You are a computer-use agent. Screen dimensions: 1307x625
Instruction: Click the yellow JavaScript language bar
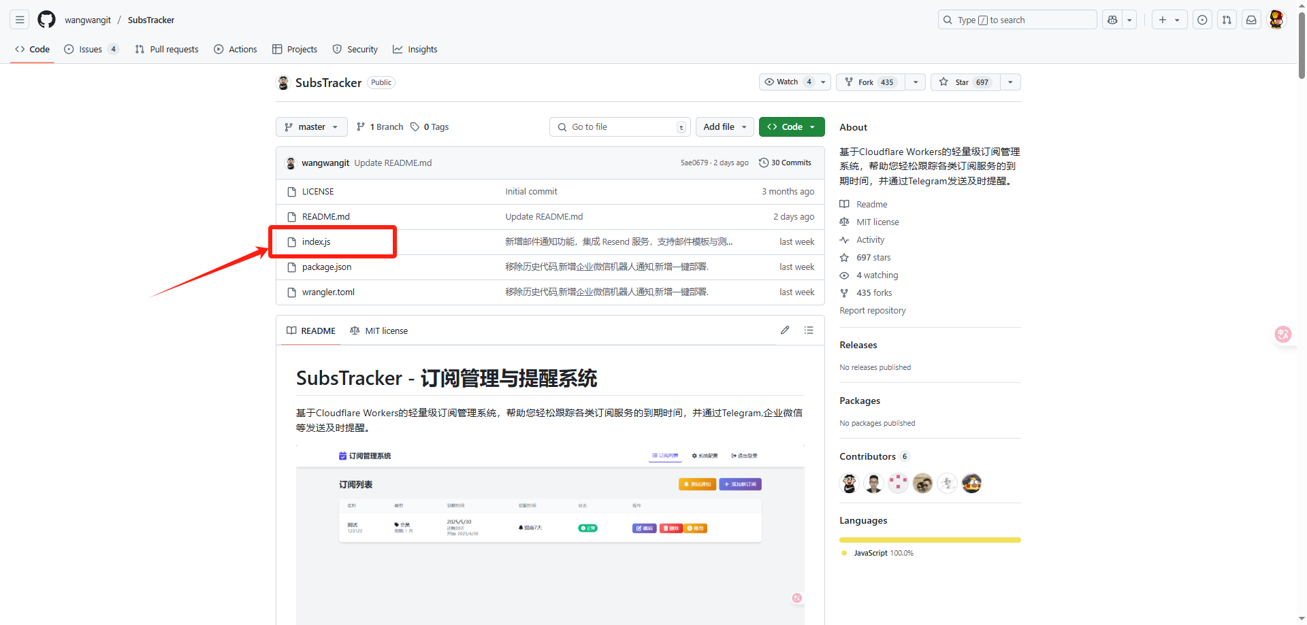pyautogui.click(x=930, y=540)
